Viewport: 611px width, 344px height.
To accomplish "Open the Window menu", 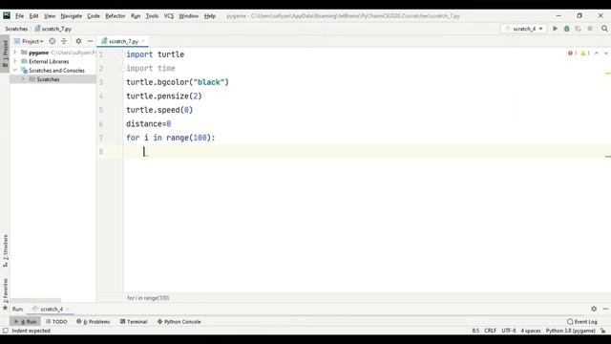I will (x=189, y=16).
